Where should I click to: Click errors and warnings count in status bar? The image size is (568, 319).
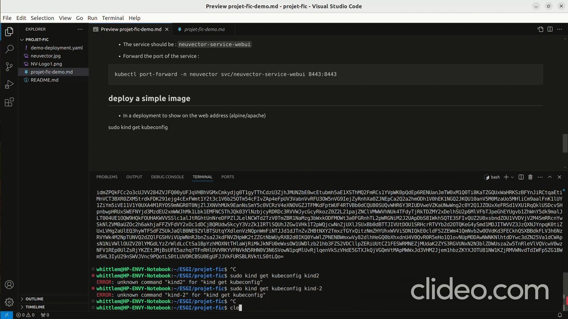(x=25, y=315)
